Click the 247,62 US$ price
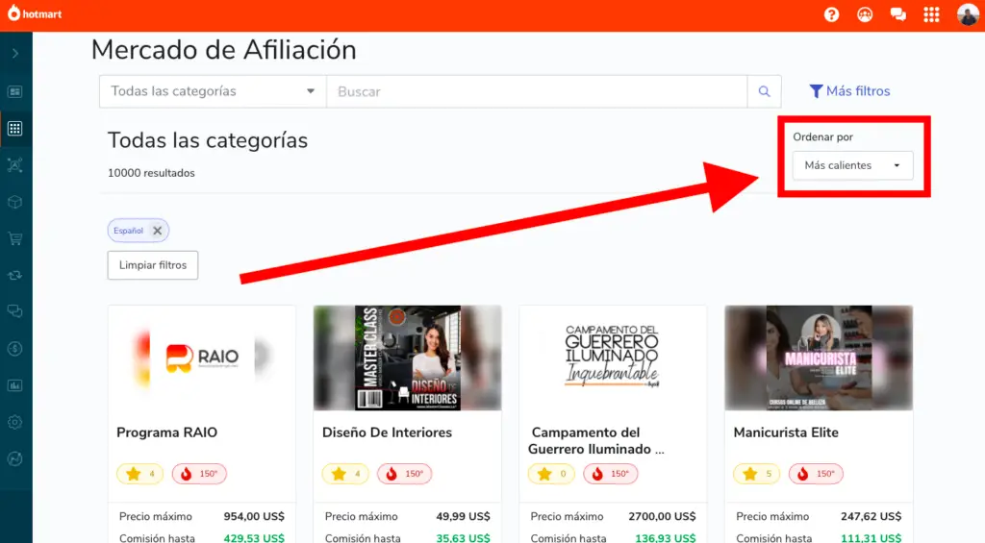This screenshot has height=543, width=985. [871, 516]
